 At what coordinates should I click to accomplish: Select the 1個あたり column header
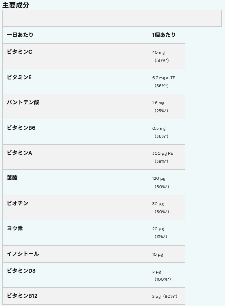pyautogui.click(x=164, y=35)
